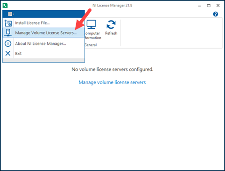Close the NI License Manager window
Viewport: 225px width, 171px height.
(x=218, y=6)
